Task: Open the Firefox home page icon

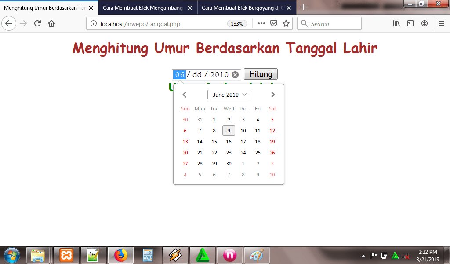Action: 51,24
